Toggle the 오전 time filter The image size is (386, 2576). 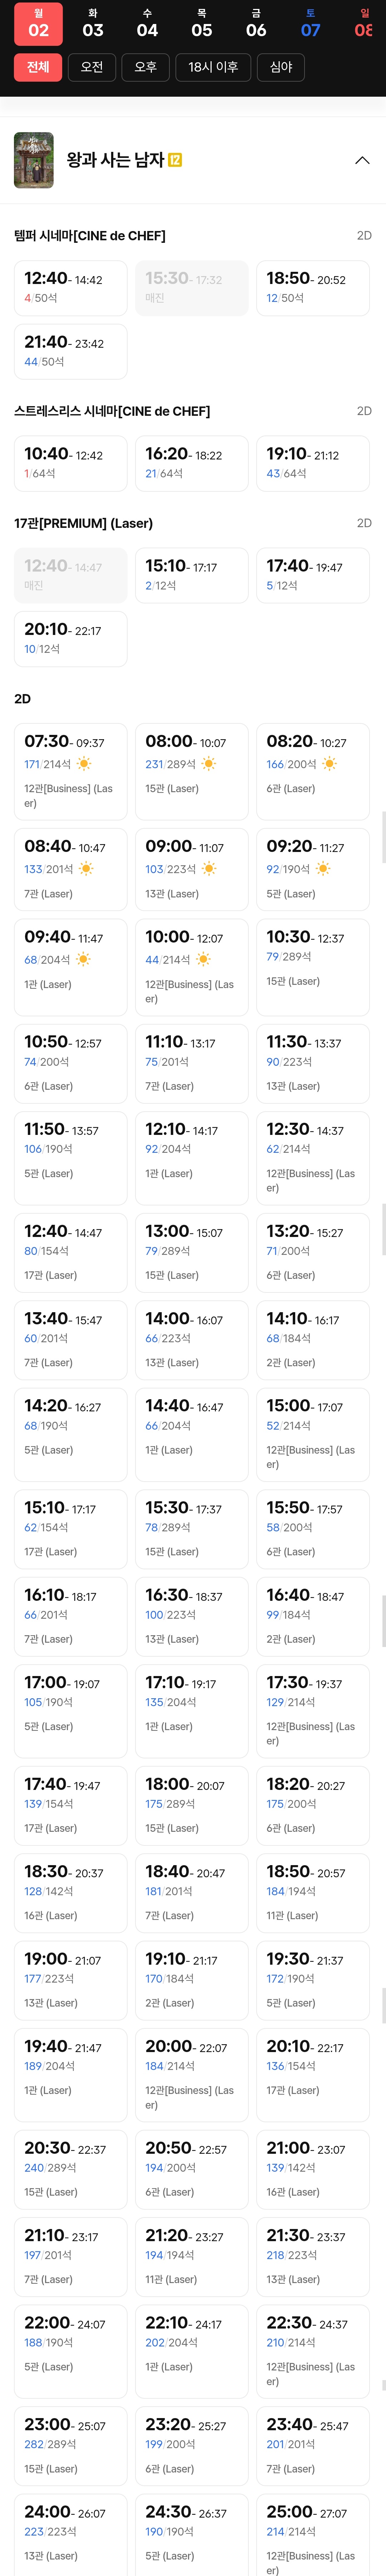click(92, 67)
